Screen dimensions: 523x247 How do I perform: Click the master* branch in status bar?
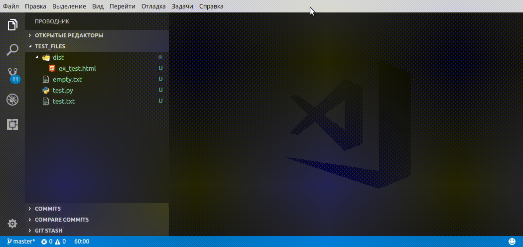click(21, 242)
